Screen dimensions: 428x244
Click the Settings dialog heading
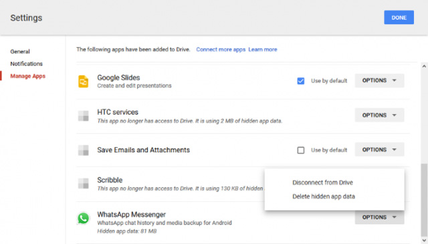(x=26, y=18)
